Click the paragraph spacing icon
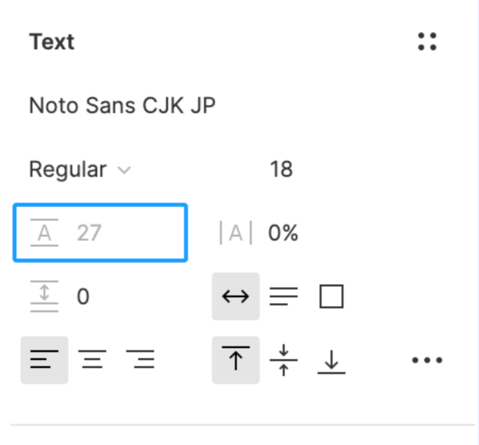 [44, 296]
